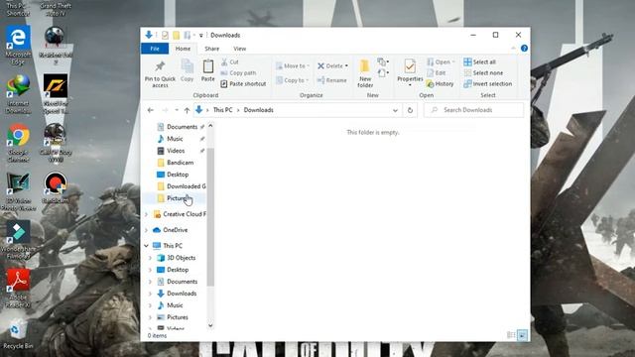Click navigation pane scrollbar up arrow
Image resolution: width=635 pixels, height=357 pixels.
click(210, 126)
